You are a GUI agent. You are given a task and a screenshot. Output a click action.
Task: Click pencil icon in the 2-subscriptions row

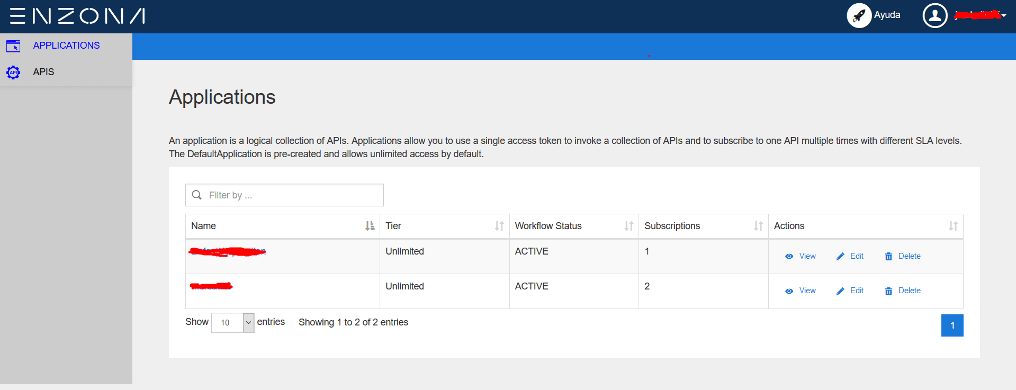tap(840, 291)
